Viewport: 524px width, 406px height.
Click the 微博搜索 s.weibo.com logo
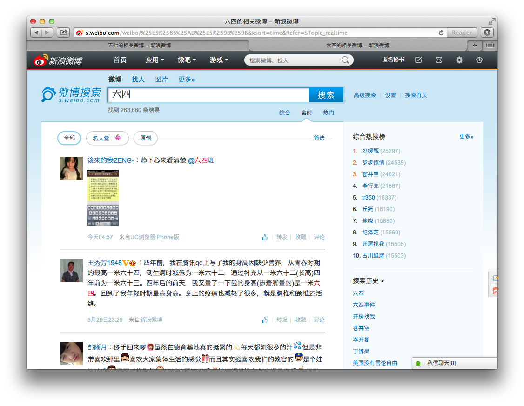tap(71, 94)
